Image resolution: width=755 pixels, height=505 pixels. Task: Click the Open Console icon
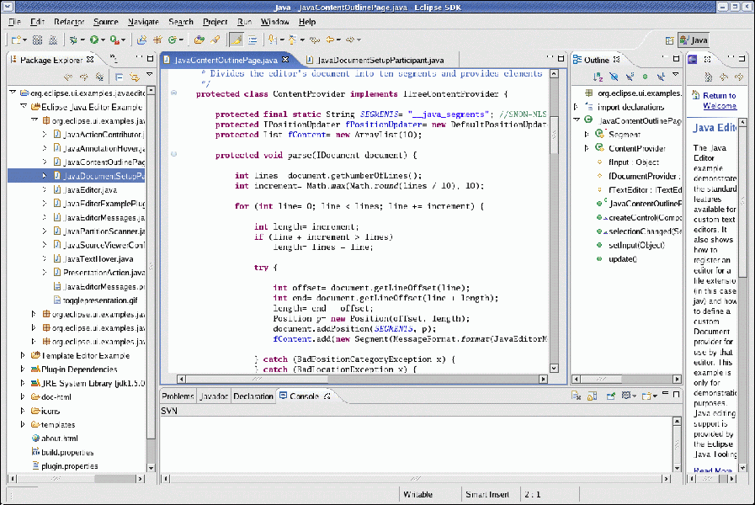[x=646, y=396]
